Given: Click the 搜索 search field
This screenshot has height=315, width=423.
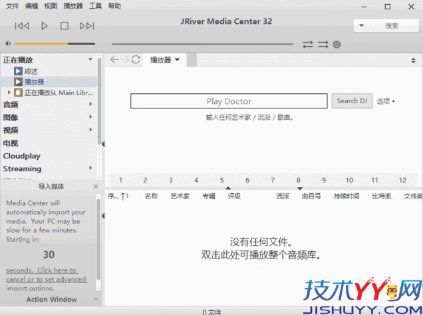Looking at the screenshot, I should [392, 26].
